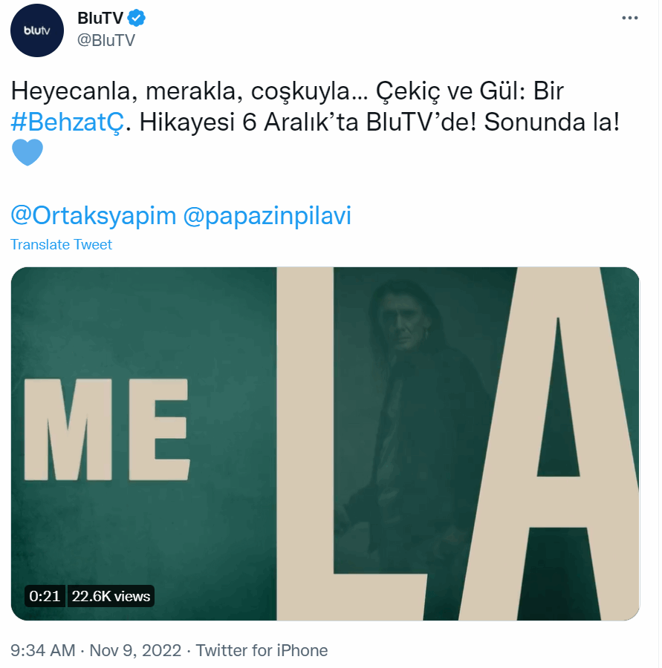Open the #BehzatÇ hashtag
Screen dimensions: 662x668
point(68,122)
